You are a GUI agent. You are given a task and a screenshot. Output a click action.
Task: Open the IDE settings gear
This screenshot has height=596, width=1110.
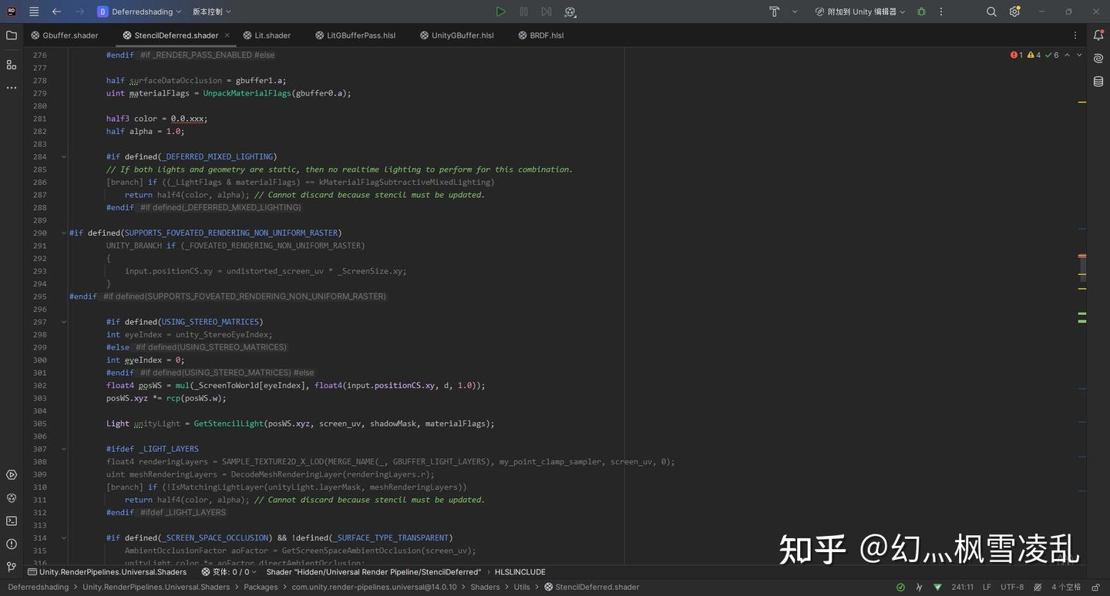1014,12
